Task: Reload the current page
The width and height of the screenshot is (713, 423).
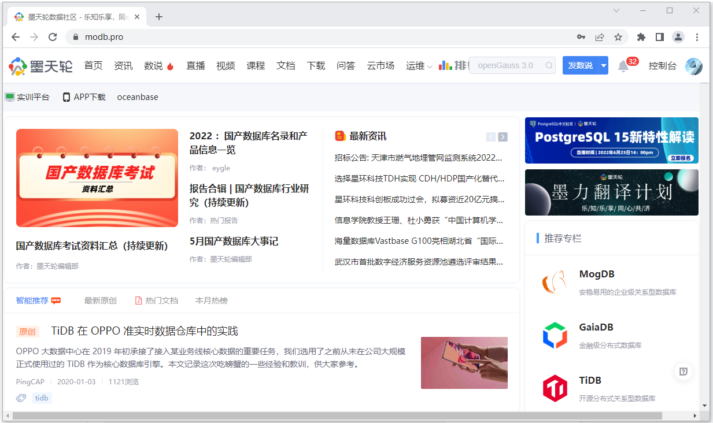Action: (x=53, y=37)
